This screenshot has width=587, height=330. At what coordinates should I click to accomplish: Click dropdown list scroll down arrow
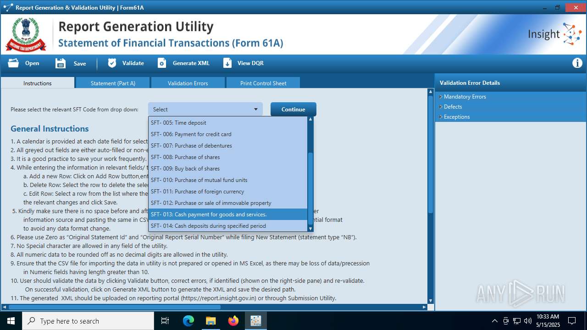[310, 229]
